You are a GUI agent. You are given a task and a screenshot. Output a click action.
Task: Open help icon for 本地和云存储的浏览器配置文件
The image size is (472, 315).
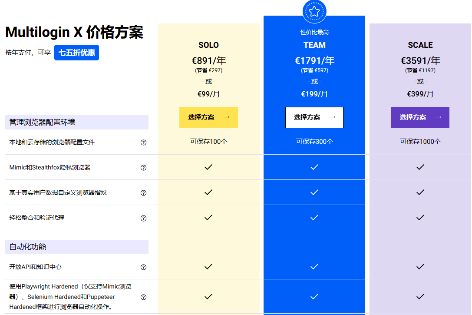click(144, 143)
